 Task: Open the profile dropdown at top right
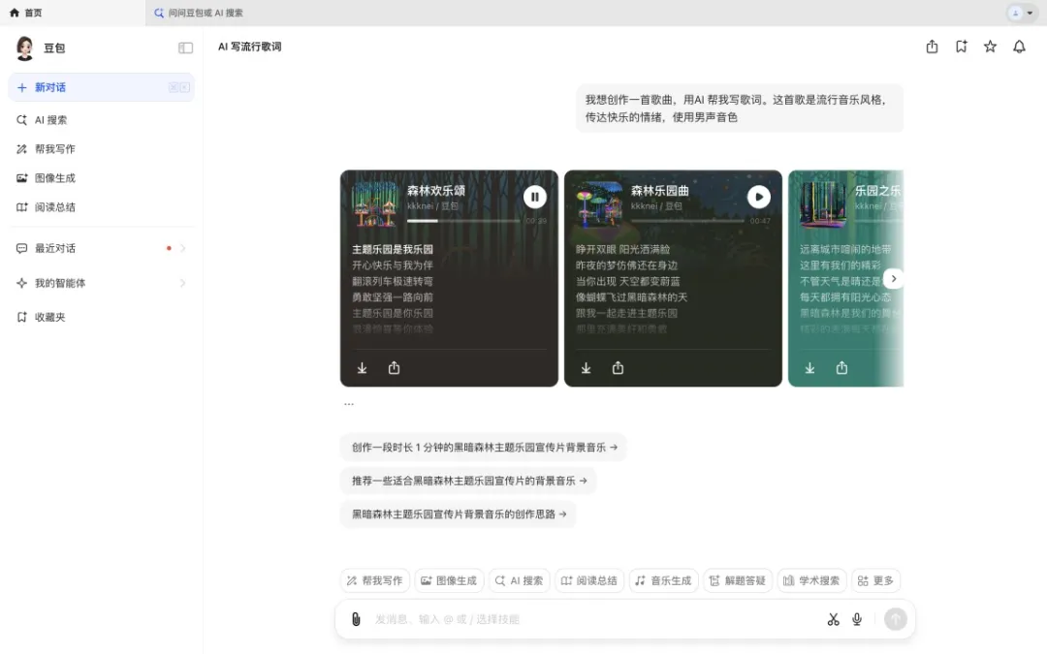click(1021, 13)
